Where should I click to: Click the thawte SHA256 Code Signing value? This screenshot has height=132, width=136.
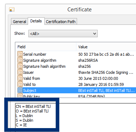[x=106, y=72]
